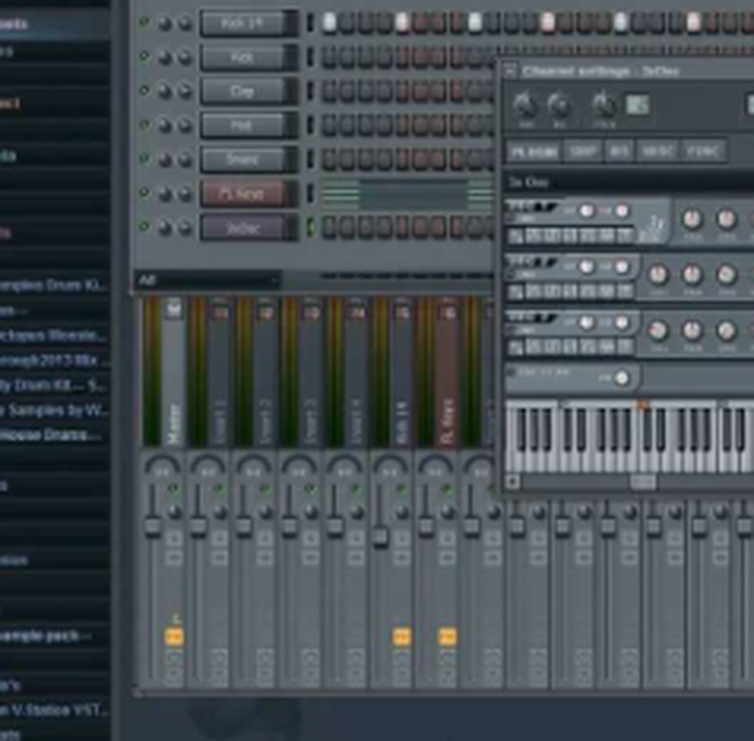
Task: Click the Channel settings volume knob
Action: coord(559,105)
